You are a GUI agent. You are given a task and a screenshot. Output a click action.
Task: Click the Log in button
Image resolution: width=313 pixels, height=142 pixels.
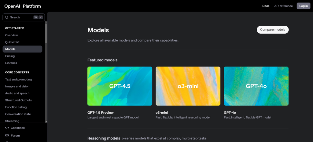click(x=304, y=6)
